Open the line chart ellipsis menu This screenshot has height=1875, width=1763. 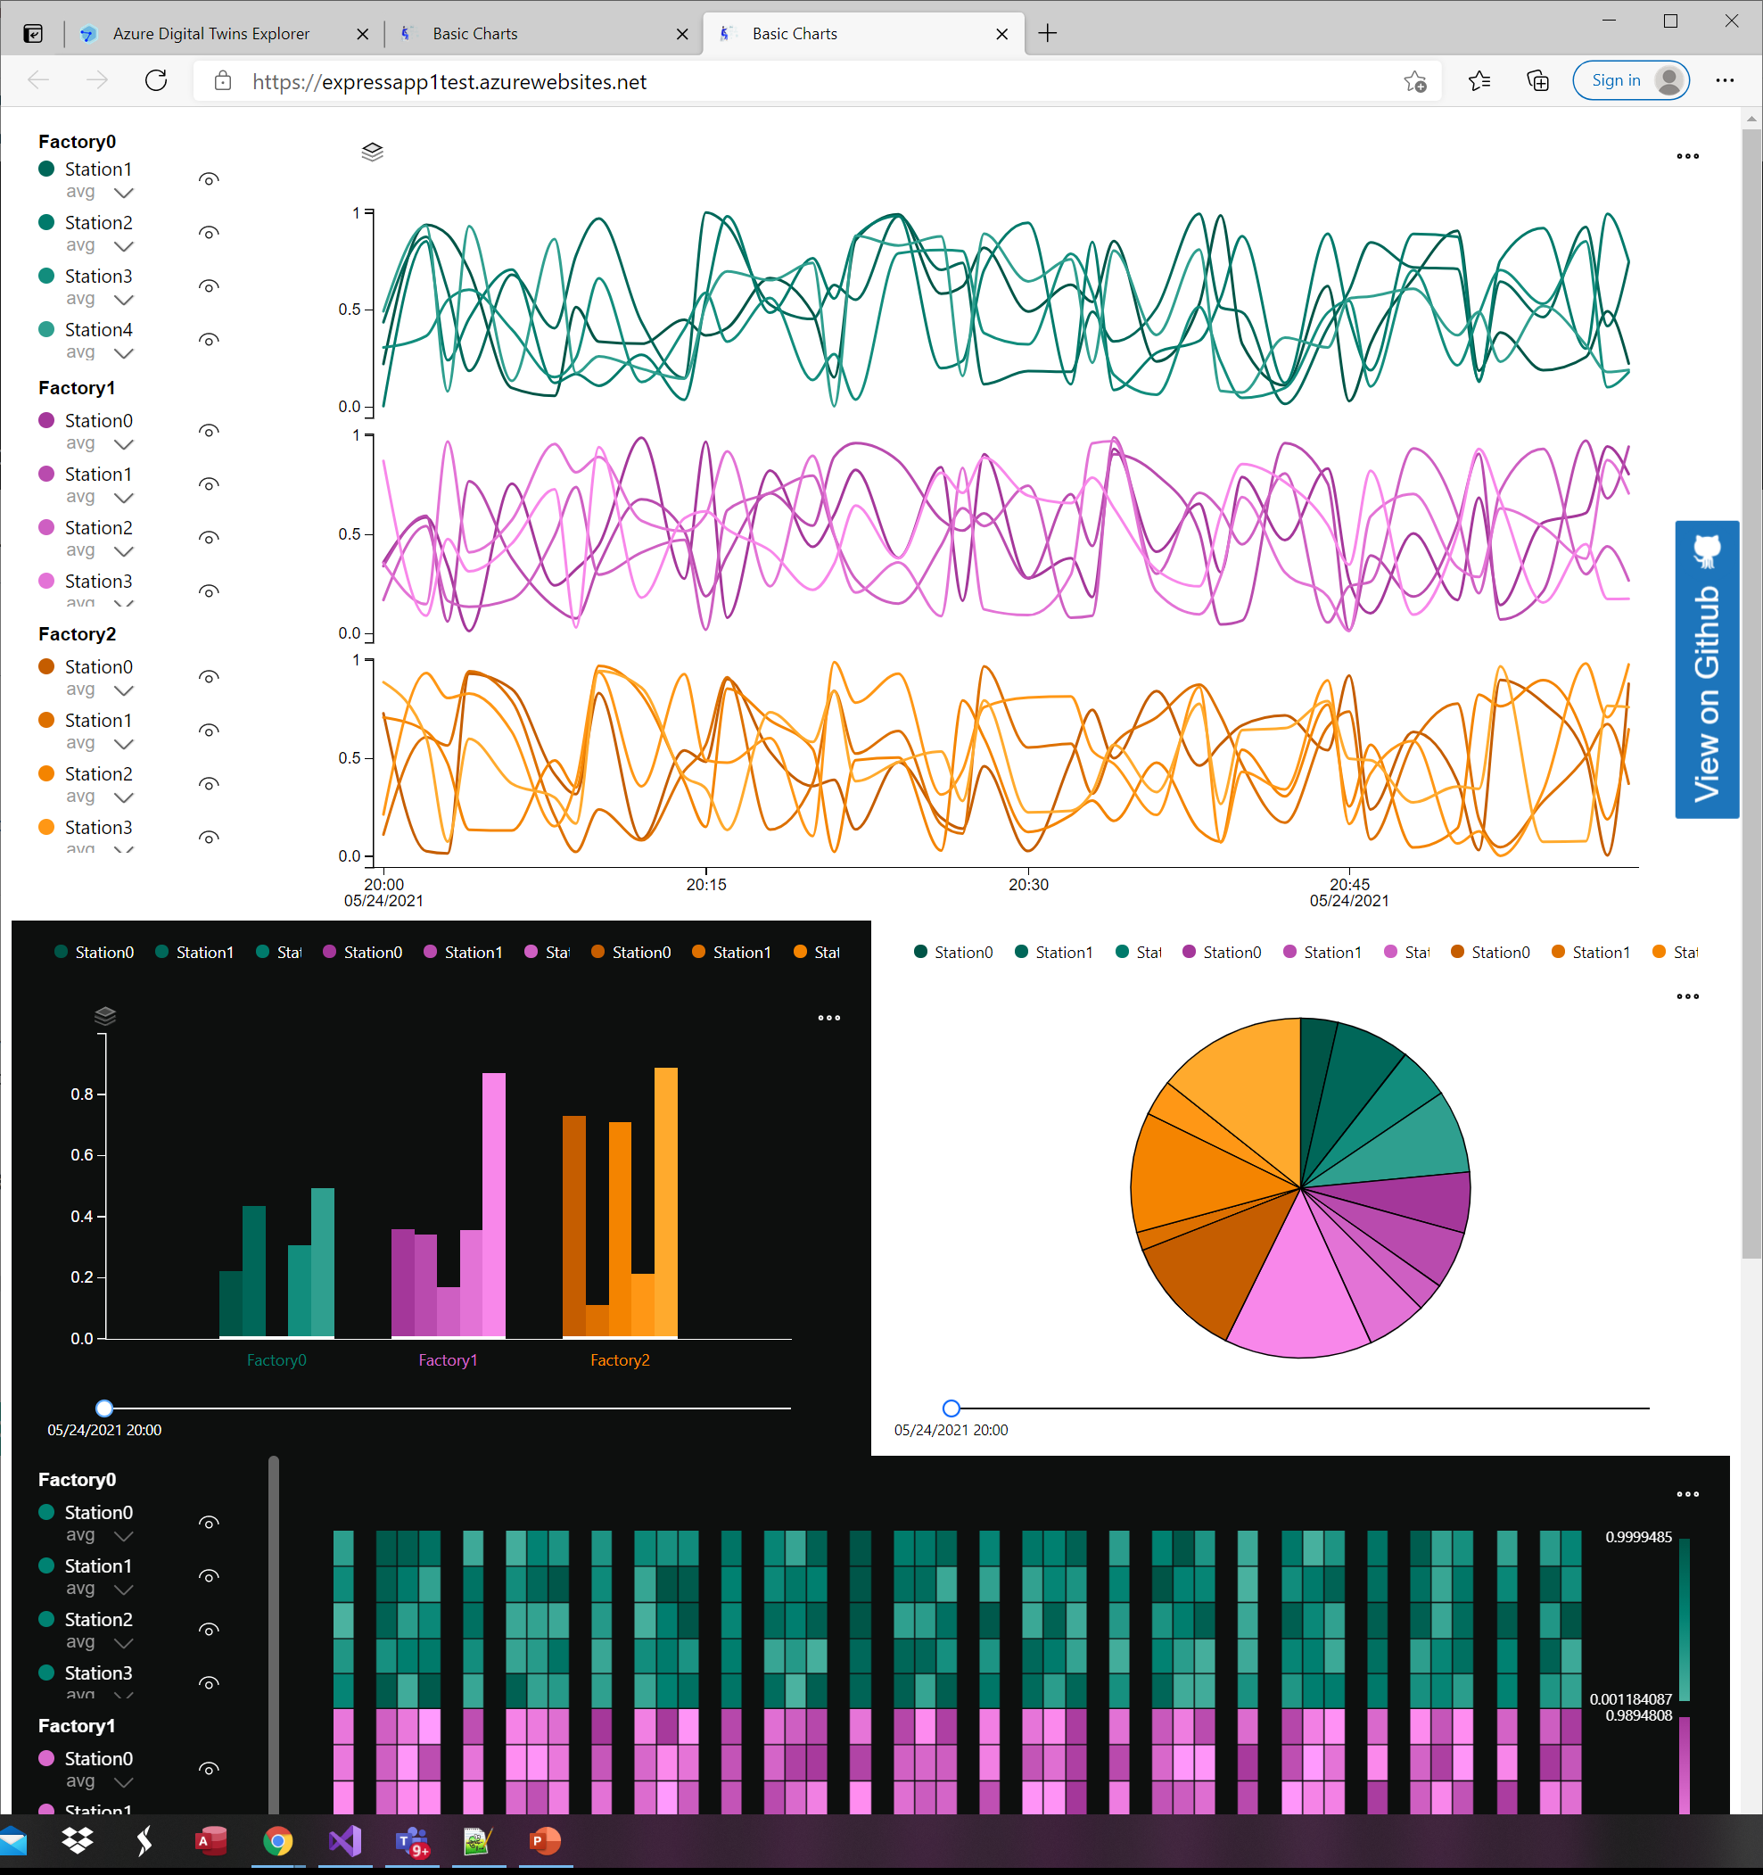(x=1686, y=157)
